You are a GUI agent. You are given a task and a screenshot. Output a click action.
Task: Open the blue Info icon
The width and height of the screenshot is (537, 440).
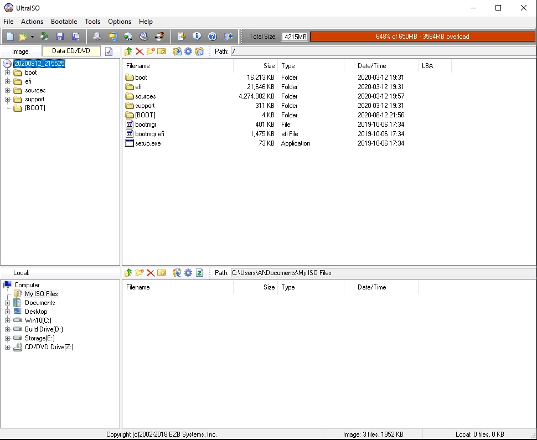click(x=197, y=37)
